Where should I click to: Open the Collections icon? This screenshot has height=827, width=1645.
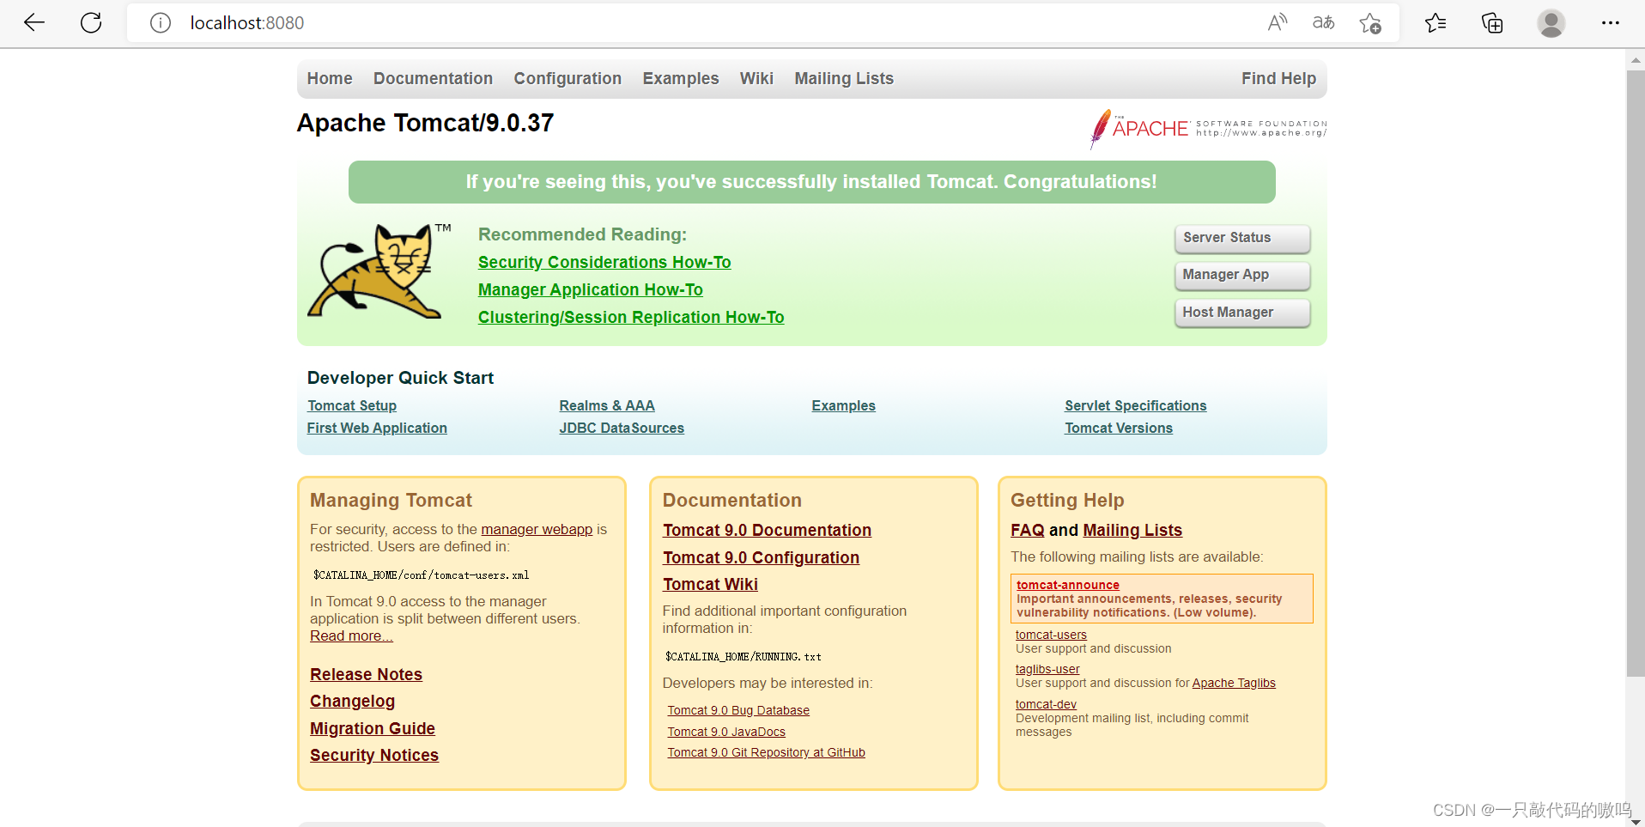coord(1492,23)
